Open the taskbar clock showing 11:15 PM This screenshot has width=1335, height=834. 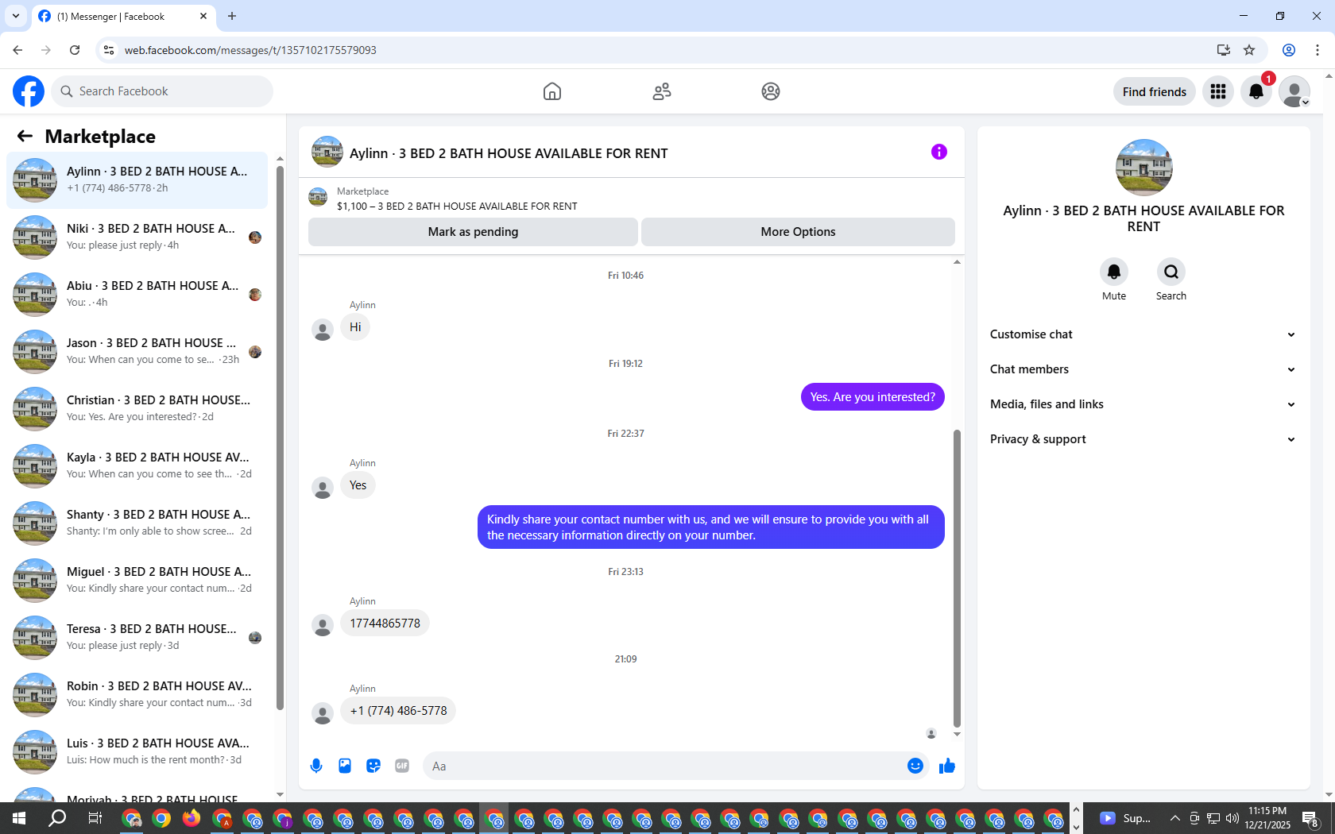[1267, 818]
